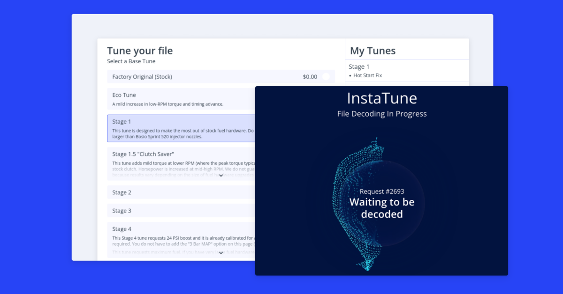Pick the Stage 4 base tune title
Image resolution: width=563 pixels, height=294 pixels.
(122, 229)
